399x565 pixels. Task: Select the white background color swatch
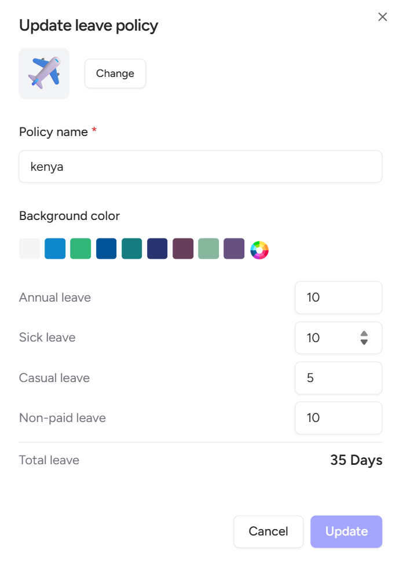(30, 248)
